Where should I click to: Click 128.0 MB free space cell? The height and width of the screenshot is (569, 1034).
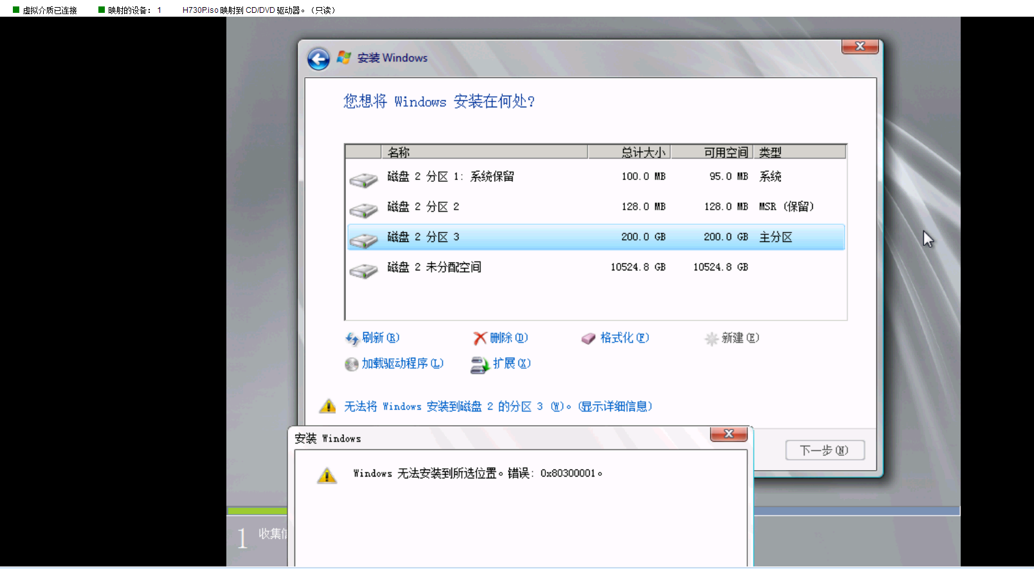point(726,207)
